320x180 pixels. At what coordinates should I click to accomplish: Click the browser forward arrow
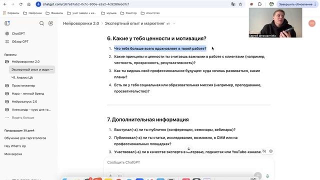13,4
